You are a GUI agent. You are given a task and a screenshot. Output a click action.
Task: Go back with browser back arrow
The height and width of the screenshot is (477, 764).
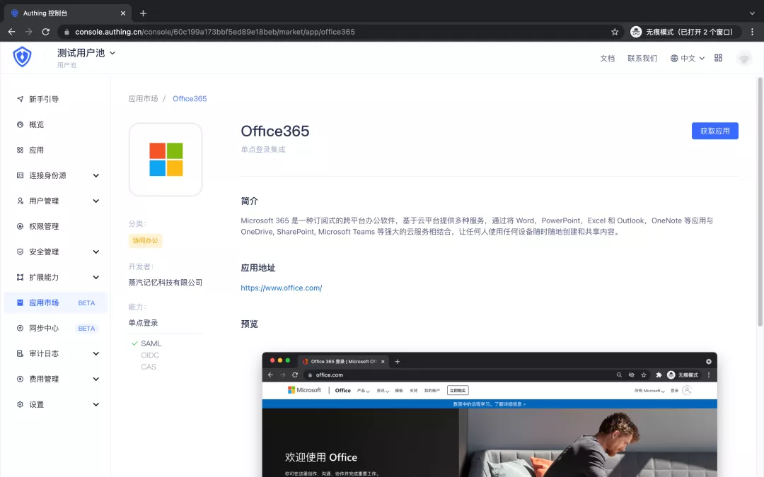tap(12, 32)
